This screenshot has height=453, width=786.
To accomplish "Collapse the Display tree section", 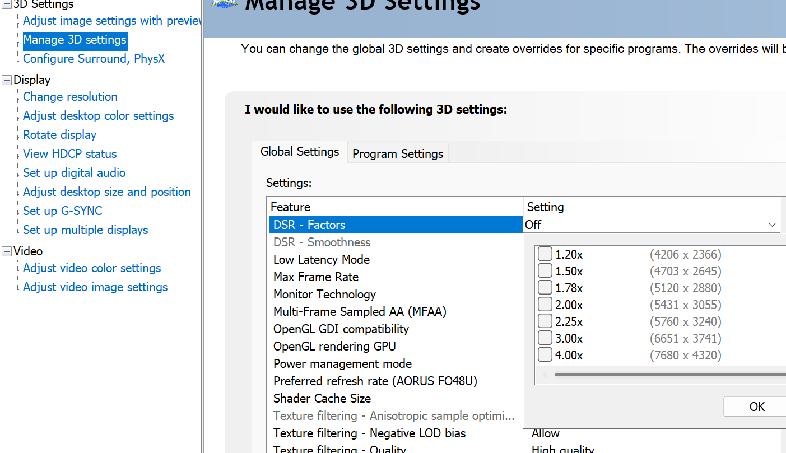I will [7, 80].
